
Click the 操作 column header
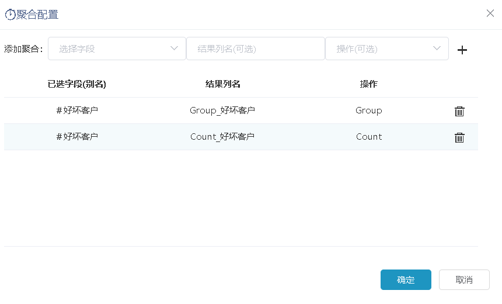(x=368, y=84)
